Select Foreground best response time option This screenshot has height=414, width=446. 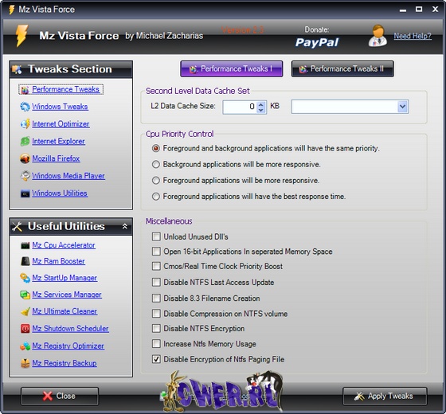tap(156, 197)
